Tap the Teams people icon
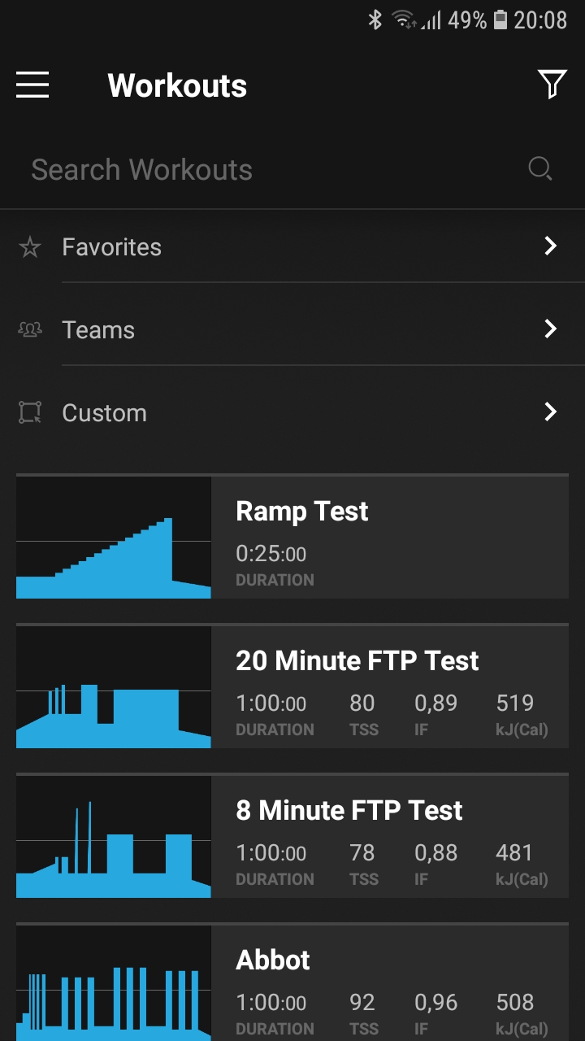This screenshot has width=585, height=1041. (x=30, y=330)
